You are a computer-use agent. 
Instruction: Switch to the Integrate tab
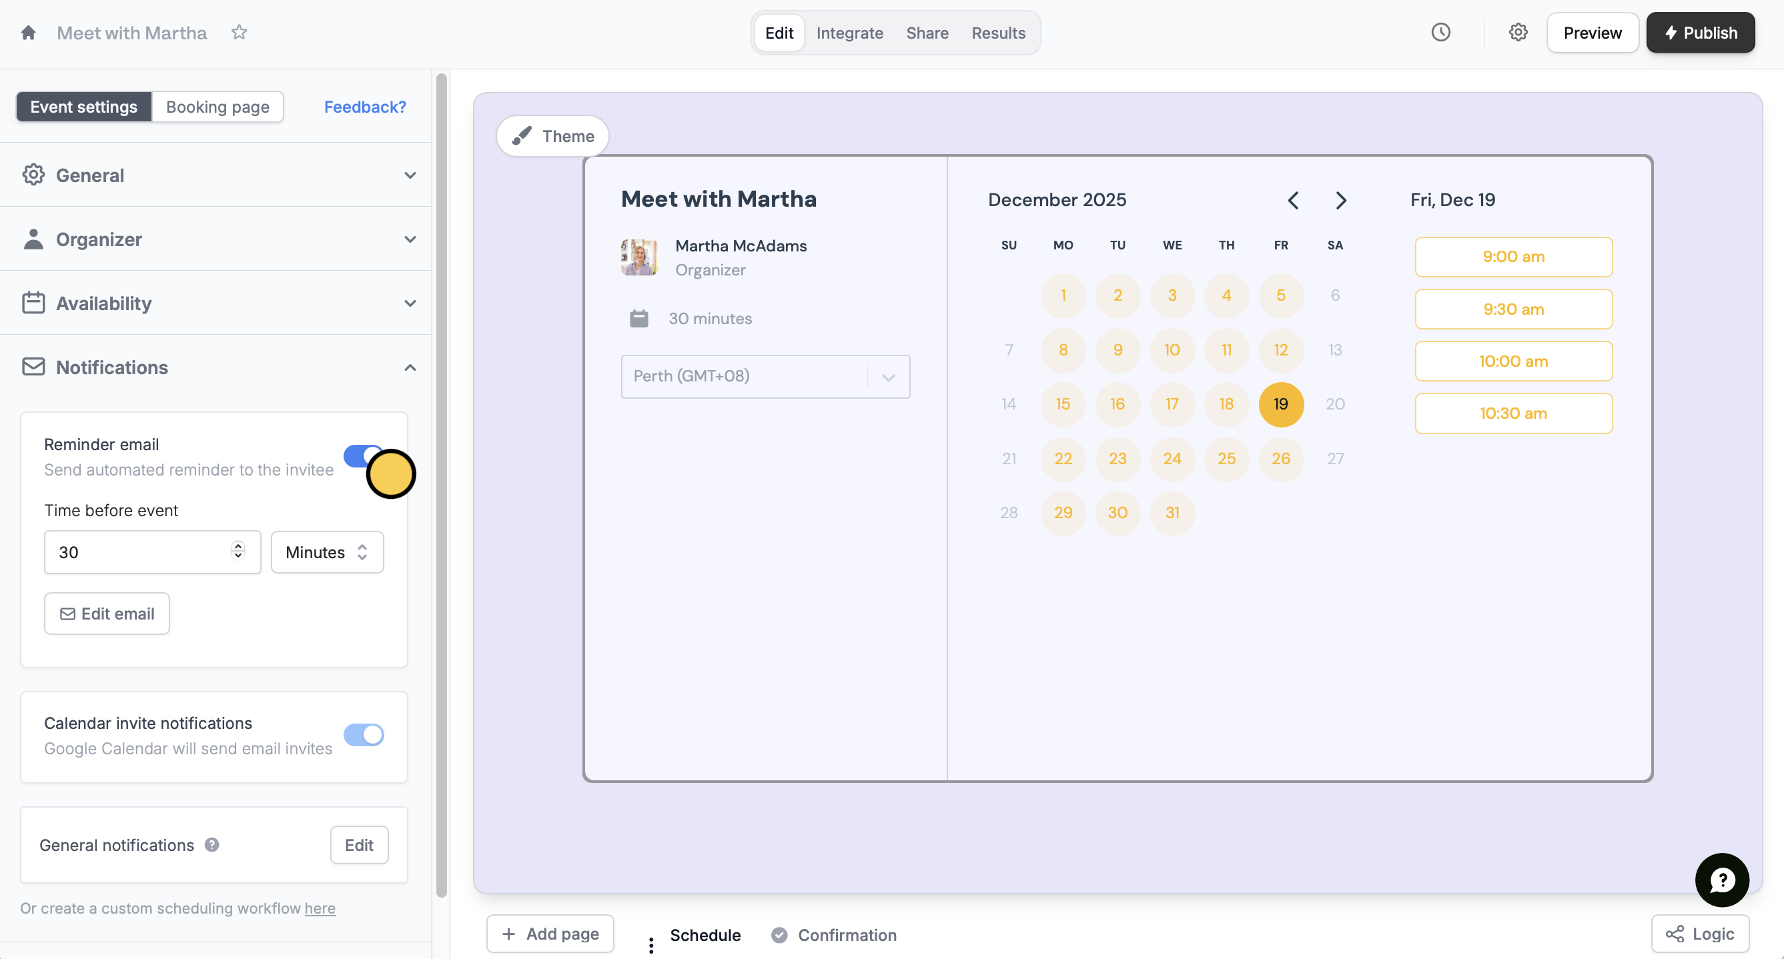pos(849,33)
